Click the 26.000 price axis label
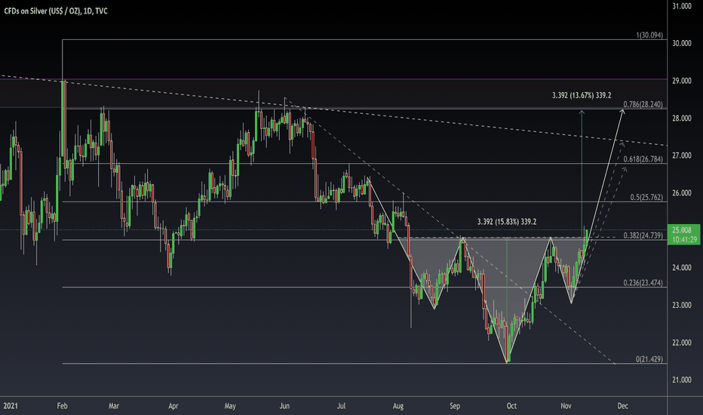 [681, 193]
